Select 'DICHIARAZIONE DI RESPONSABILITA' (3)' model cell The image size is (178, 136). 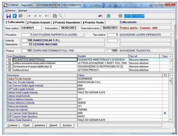(x=103, y=66)
